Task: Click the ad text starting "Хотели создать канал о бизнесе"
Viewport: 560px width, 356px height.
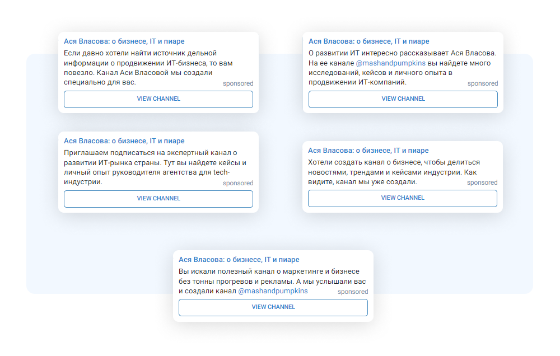Action: click(392, 172)
